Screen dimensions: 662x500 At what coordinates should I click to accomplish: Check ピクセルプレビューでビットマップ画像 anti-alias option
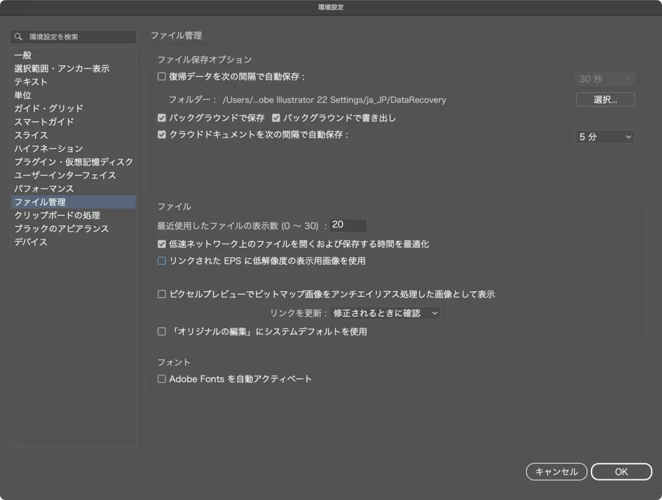pyautogui.click(x=162, y=294)
